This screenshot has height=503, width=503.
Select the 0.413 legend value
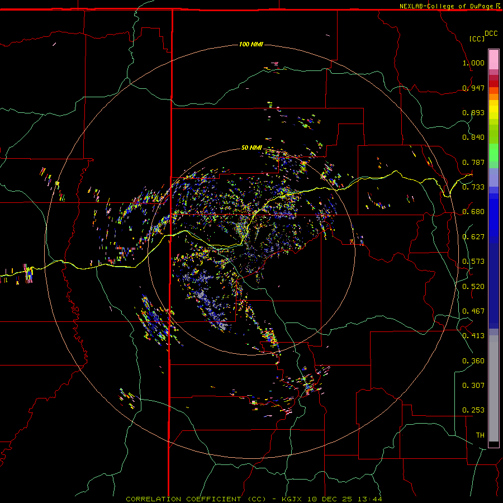pos(473,336)
